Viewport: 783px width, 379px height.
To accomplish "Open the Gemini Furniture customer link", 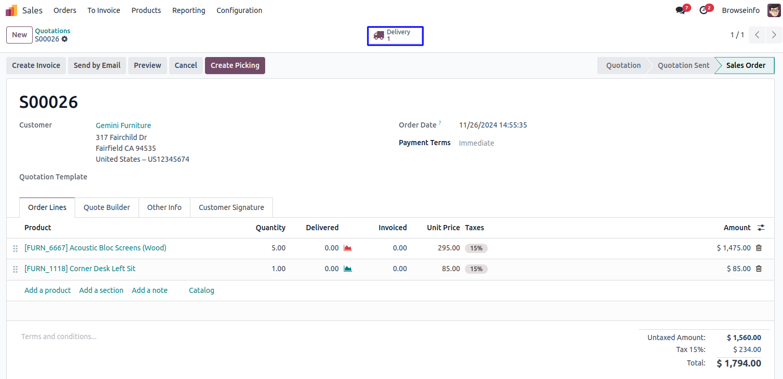I will pyautogui.click(x=123, y=125).
